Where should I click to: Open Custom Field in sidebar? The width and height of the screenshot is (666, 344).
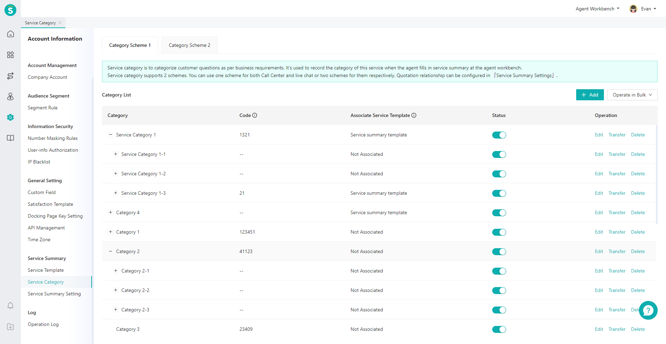(x=42, y=192)
